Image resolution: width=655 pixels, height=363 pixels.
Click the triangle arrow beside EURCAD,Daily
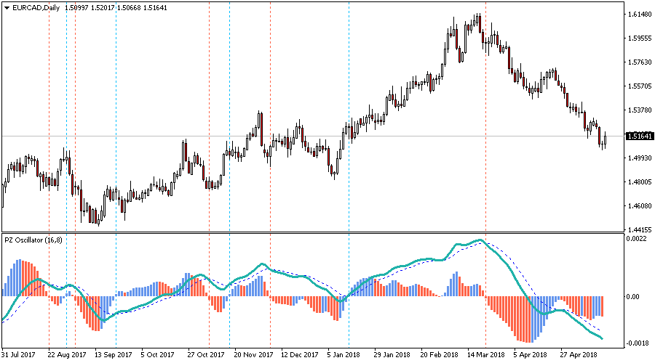[7, 7]
